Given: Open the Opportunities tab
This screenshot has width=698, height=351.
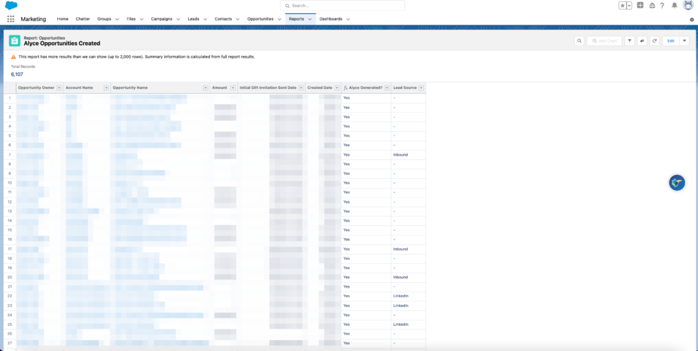Looking at the screenshot, I should (260, 19).
